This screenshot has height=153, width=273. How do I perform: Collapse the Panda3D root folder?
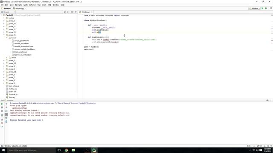(1, 15)
